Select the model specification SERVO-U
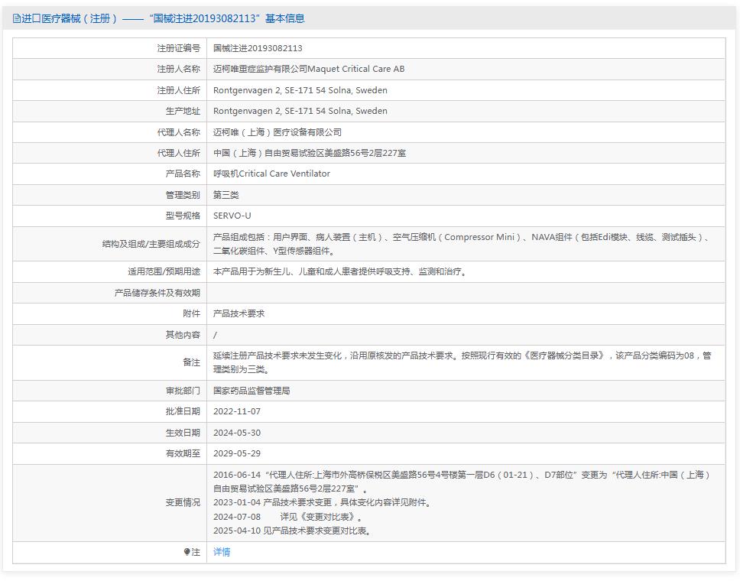740x581 pixels. (232, 216)
